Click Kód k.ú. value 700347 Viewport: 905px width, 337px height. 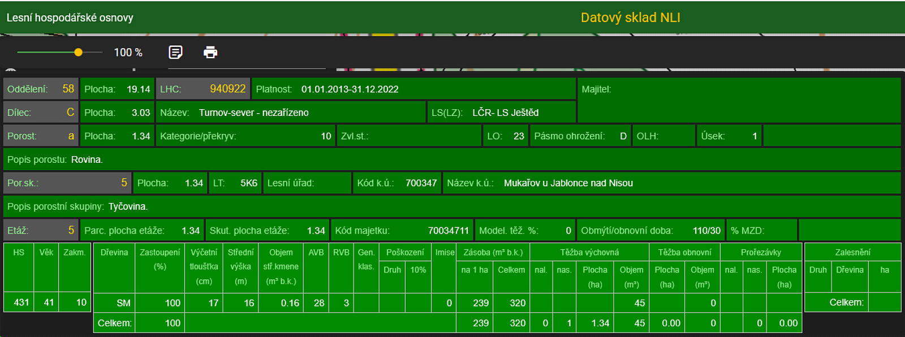[421, 183]
